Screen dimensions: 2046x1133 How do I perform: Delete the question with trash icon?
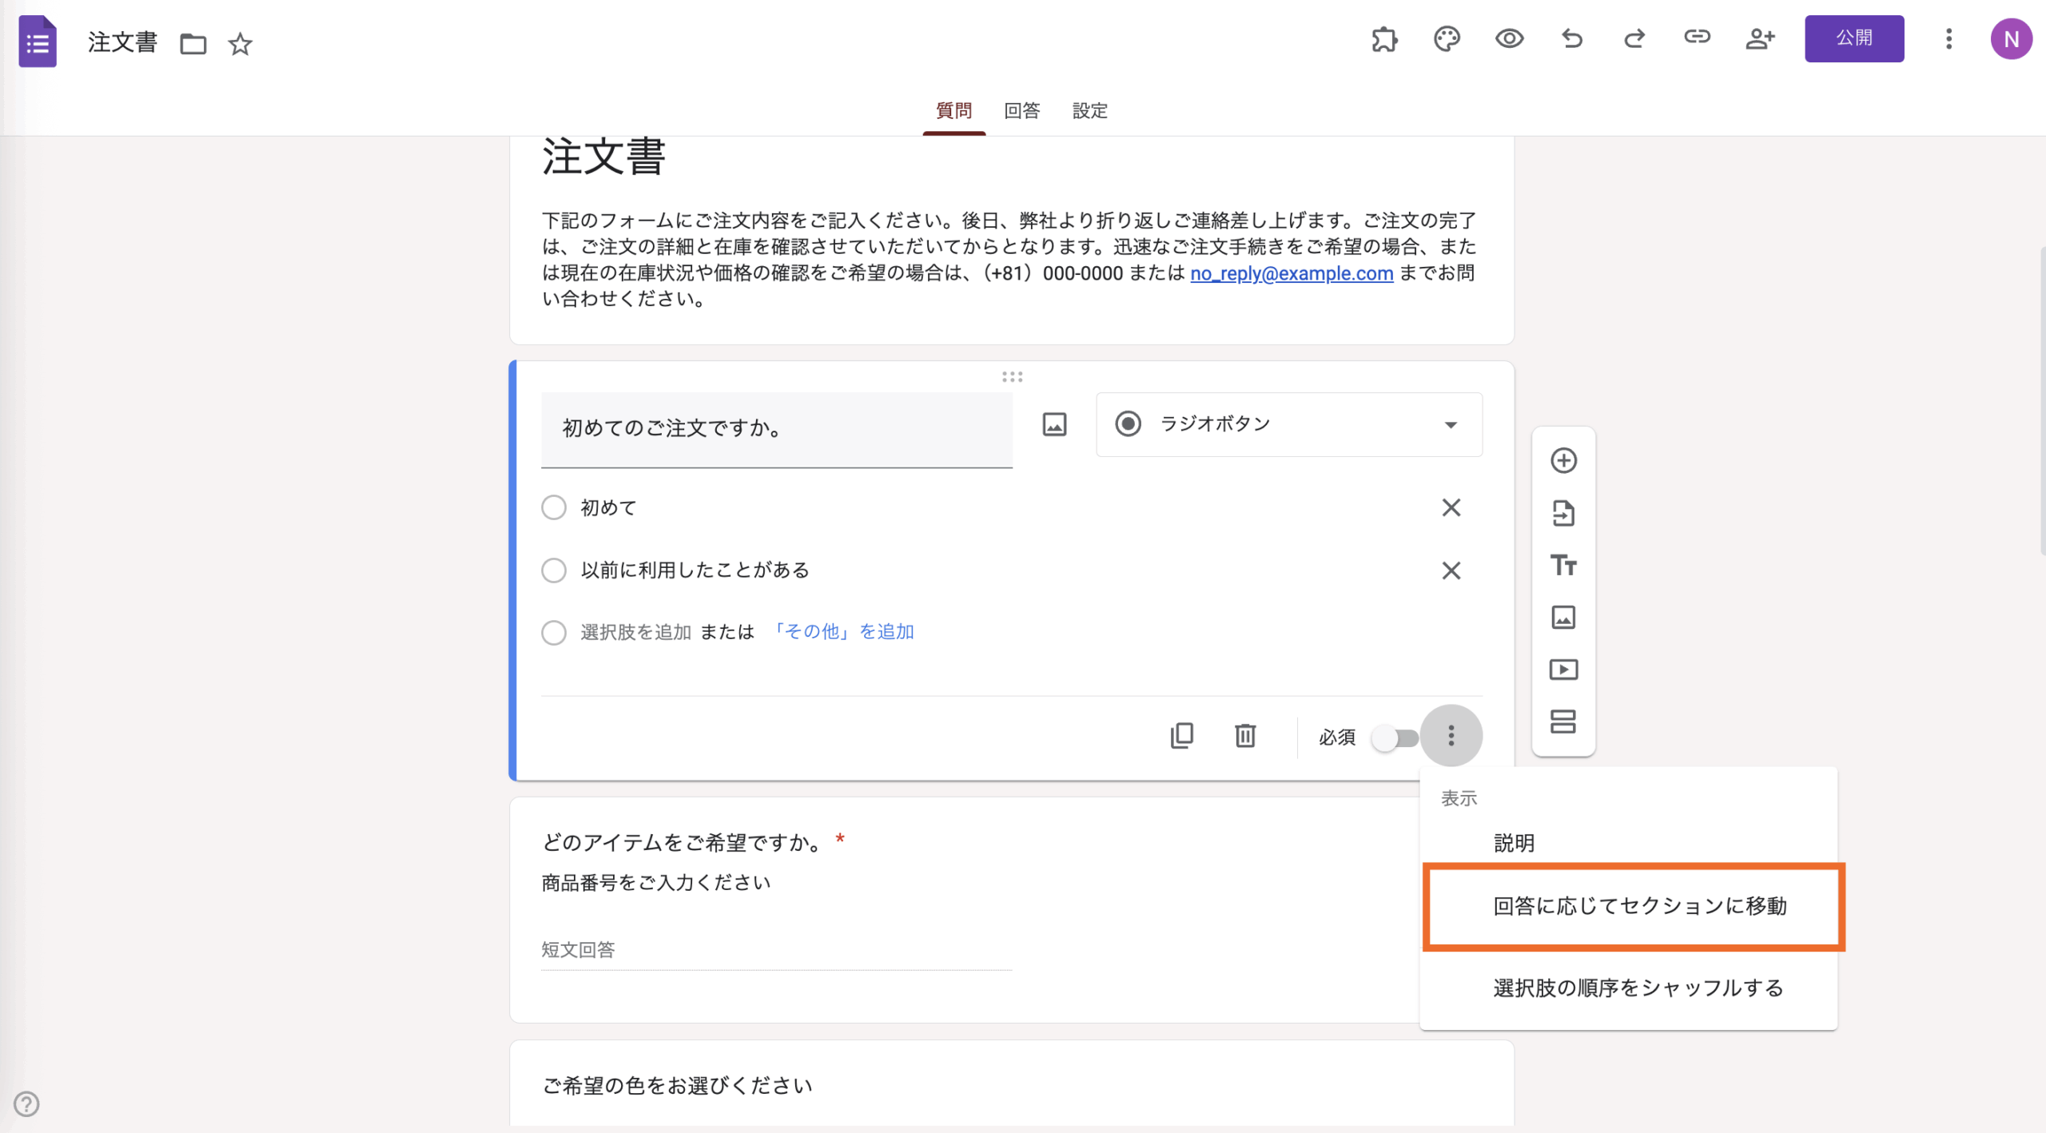pos(1245,735)
